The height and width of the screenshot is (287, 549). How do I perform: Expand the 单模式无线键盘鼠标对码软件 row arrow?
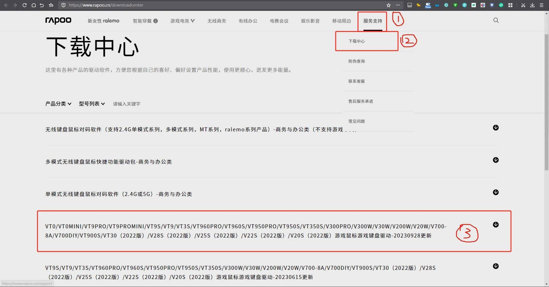coord(496,192)
